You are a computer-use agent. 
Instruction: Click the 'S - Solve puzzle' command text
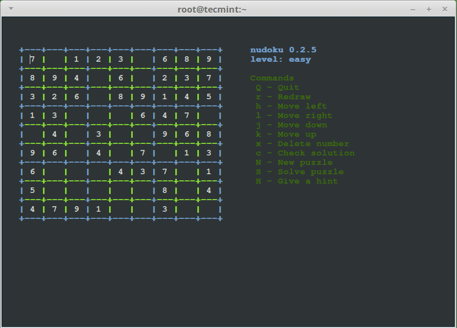300,172
